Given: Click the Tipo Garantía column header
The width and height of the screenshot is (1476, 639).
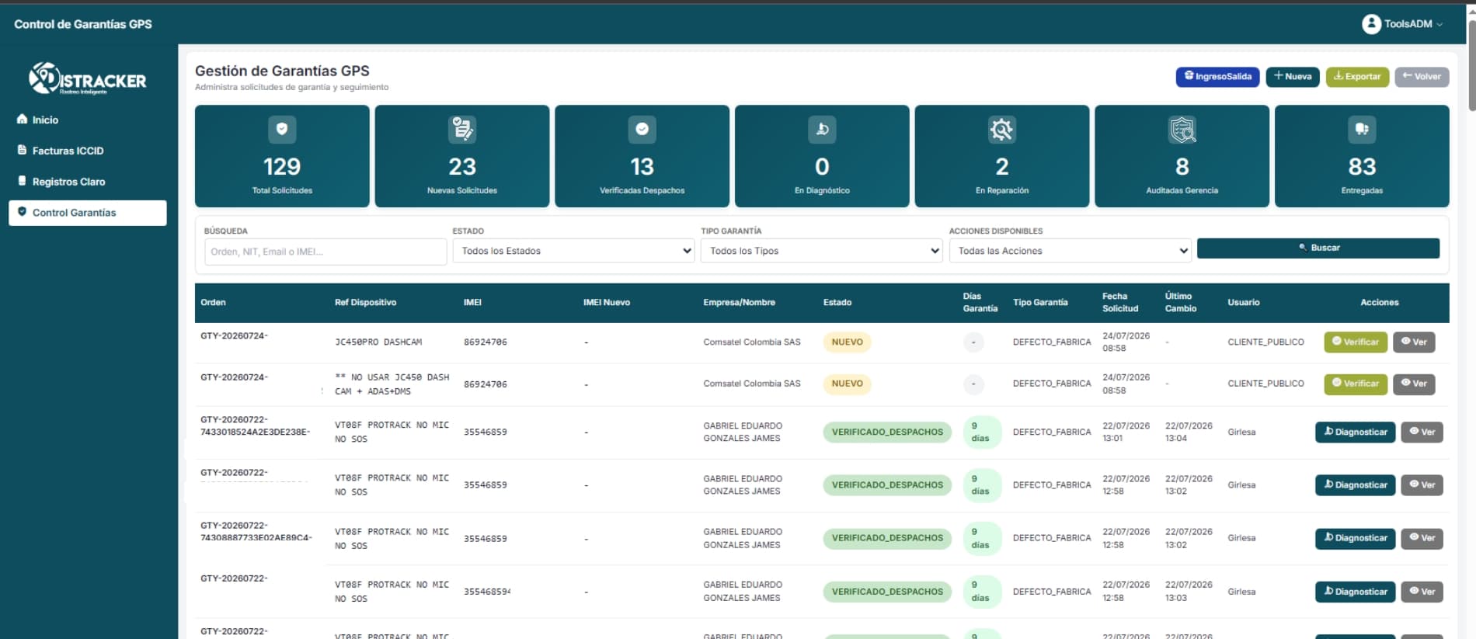Looking at the screenshot, I should [1040, 303].
